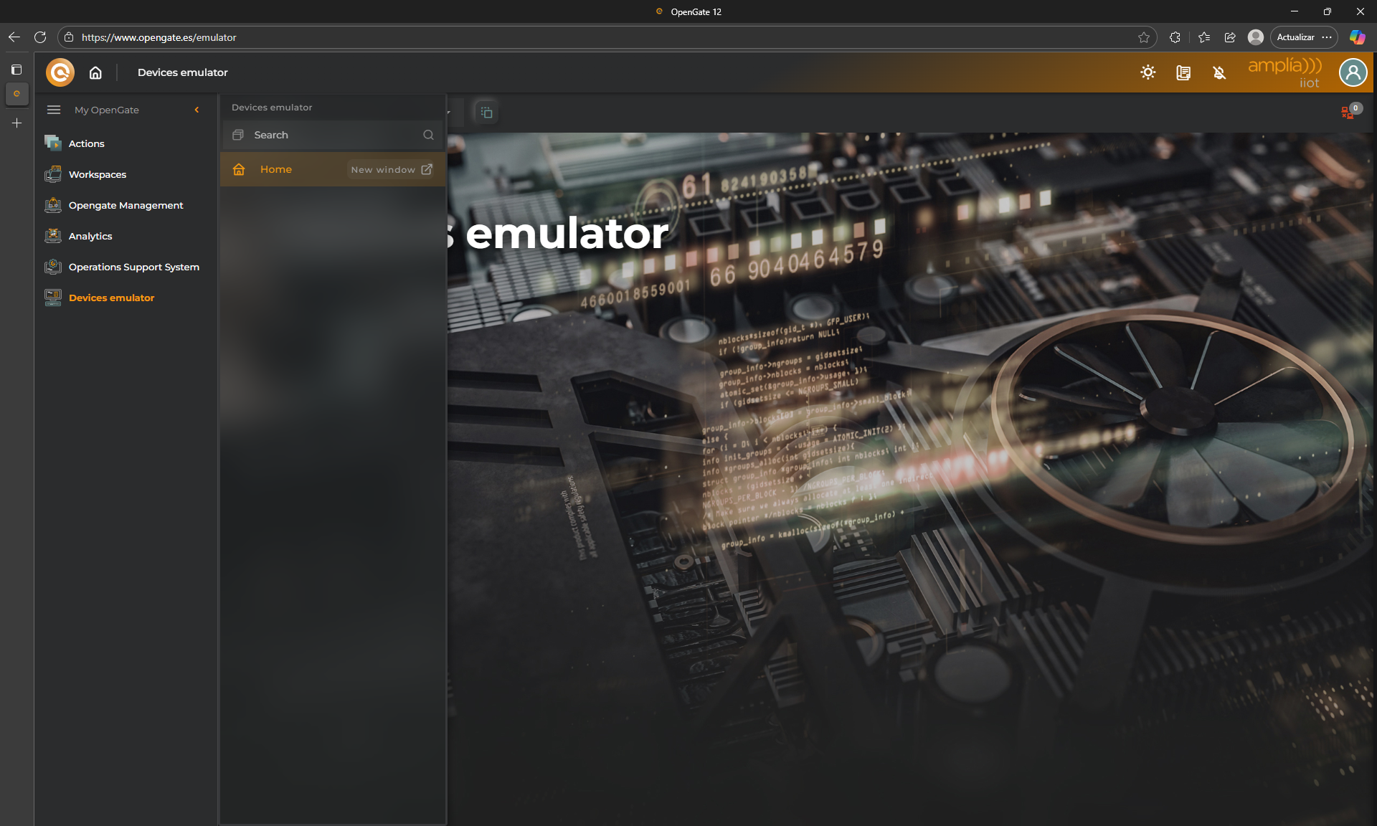Screen dimensions: 1377x826
Task: Open Workspaces in sidebar
Action: pos(97,174)
